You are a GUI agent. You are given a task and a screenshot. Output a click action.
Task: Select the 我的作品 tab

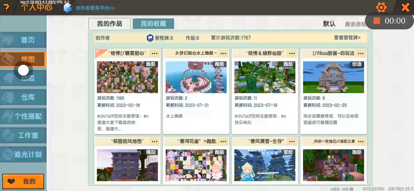[109, 24]
